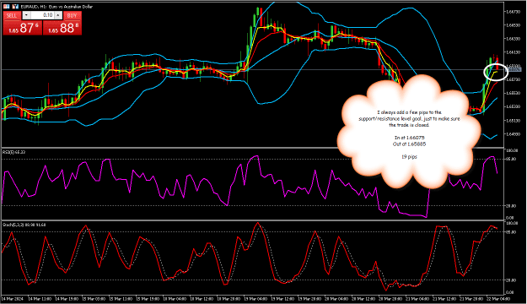Click the 22 Mar 04:00 time axis label
Image resolution: width=527 pixels, height=304 pixels.
[498, 299]
